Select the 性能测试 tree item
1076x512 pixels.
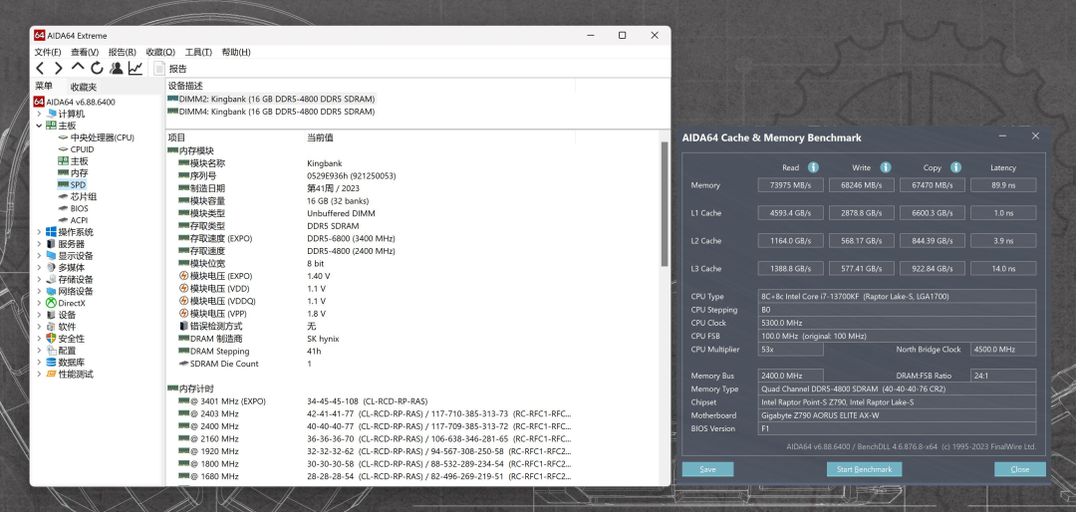pos(70,375)
